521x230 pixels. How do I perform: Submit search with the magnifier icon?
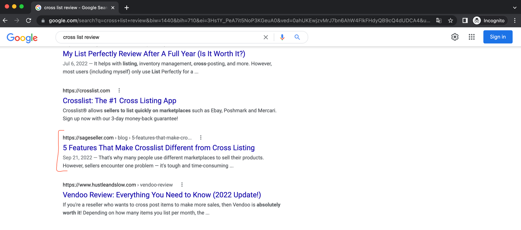[297, 37]
